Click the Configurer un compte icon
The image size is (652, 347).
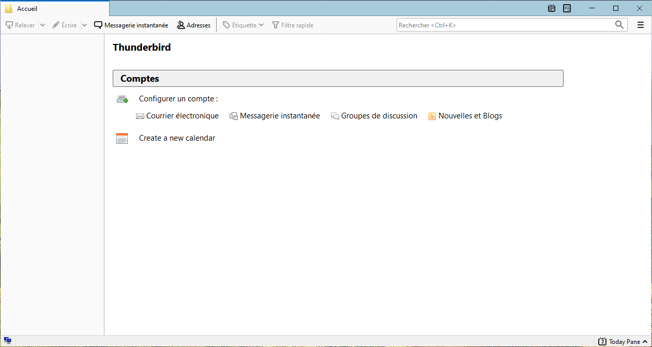(122, 99)
